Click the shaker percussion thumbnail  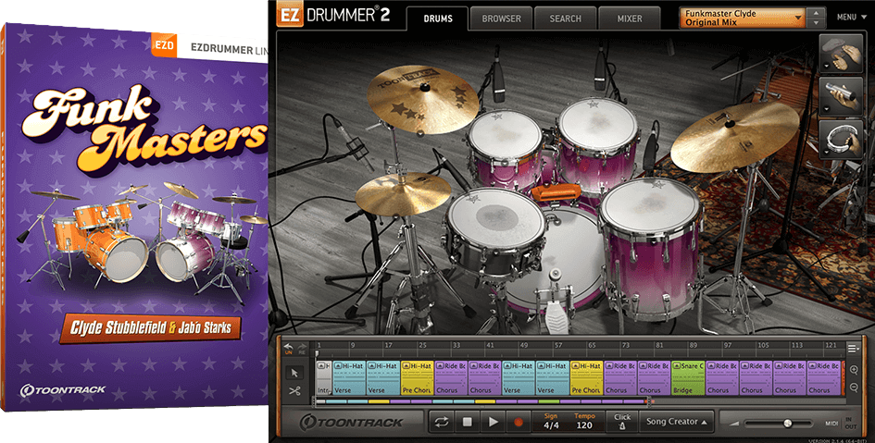point(842,96)
